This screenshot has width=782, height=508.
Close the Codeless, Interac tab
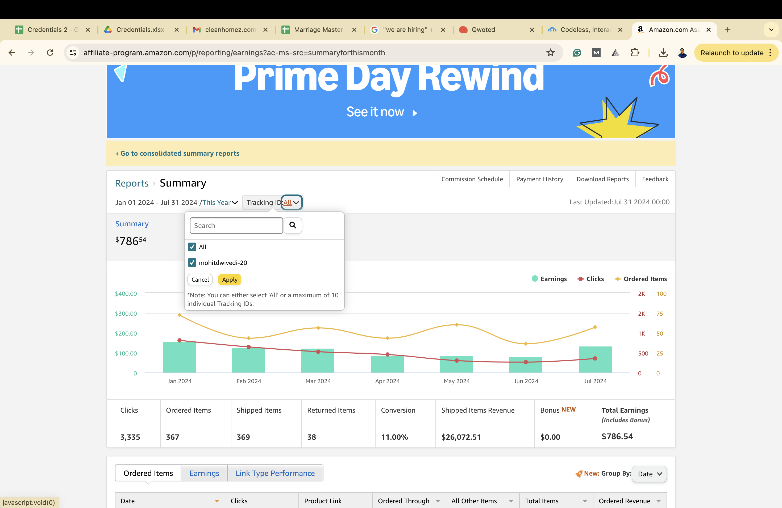tap(620, 30)
